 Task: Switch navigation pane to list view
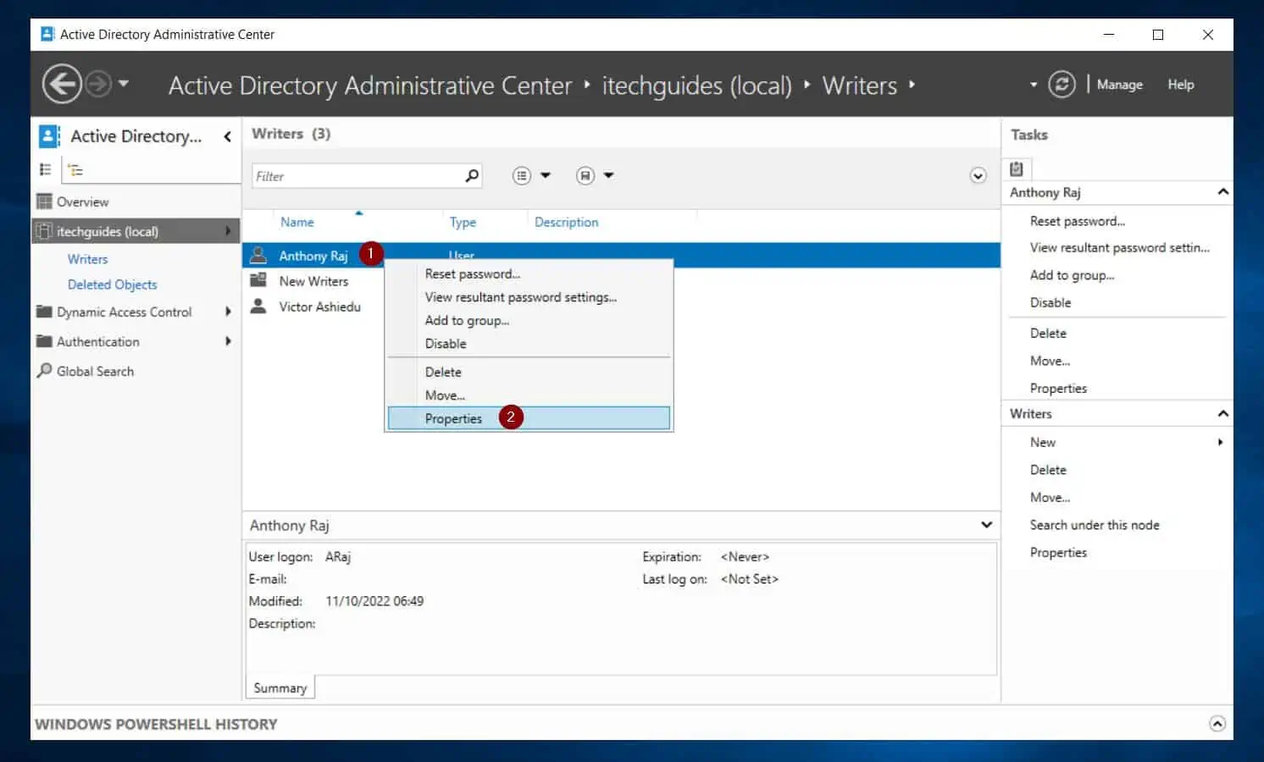coord(46,169)
